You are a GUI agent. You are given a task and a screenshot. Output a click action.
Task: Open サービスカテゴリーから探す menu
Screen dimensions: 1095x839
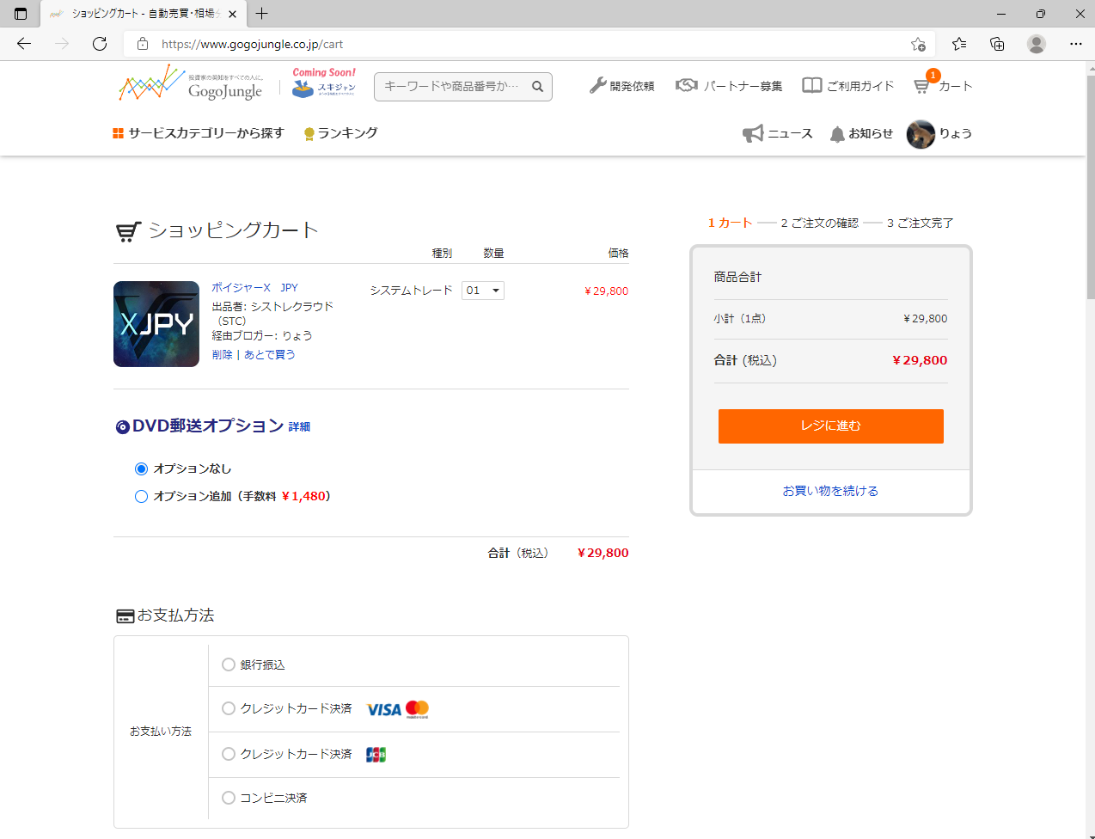(x=199, y=133)
